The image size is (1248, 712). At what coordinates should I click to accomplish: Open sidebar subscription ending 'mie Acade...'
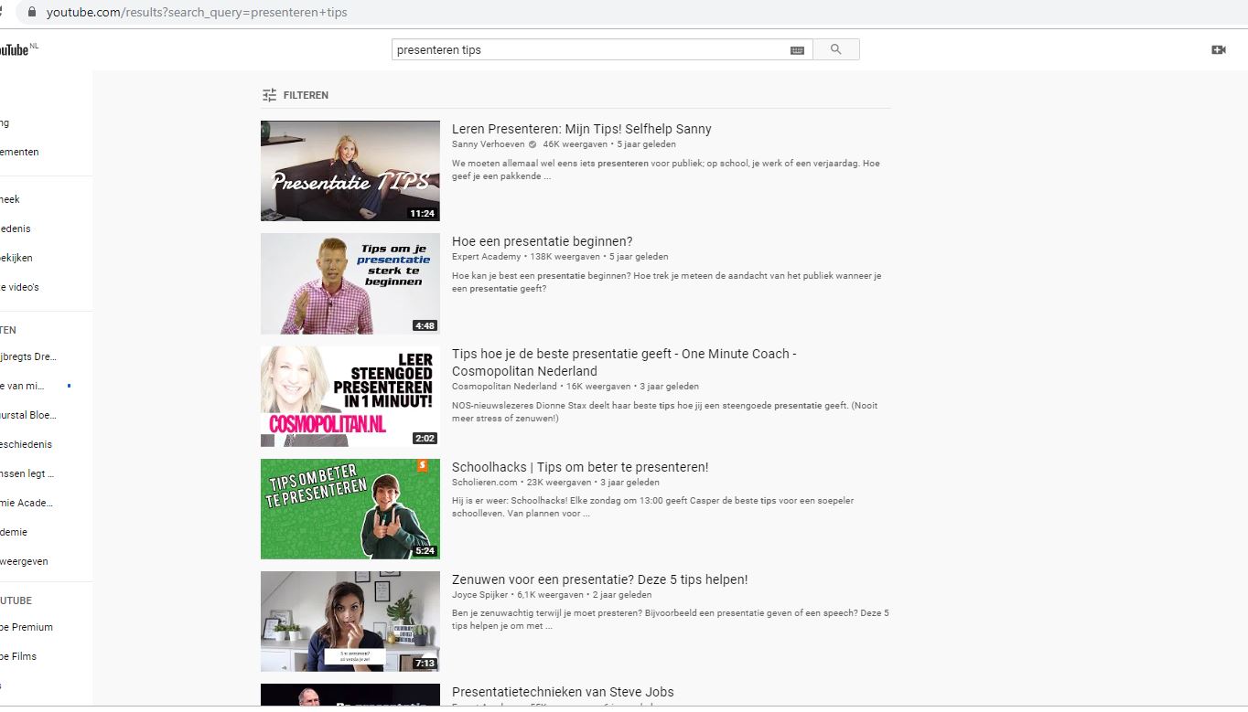coord(27,503)
